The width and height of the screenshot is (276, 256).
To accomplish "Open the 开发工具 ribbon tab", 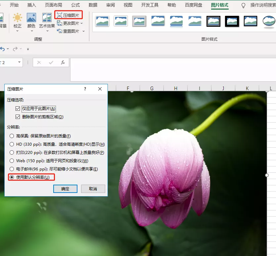I will (150, 5).
